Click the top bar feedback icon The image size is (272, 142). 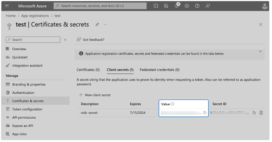pos(208,6)
